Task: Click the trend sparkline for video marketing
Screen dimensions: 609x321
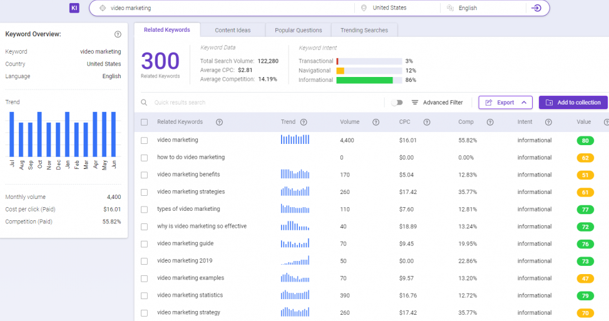Action: pyautogui.click(x=295, y=140)
